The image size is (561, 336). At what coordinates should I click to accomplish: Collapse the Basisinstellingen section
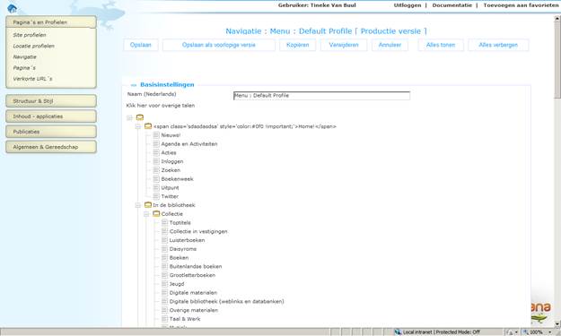134,85
